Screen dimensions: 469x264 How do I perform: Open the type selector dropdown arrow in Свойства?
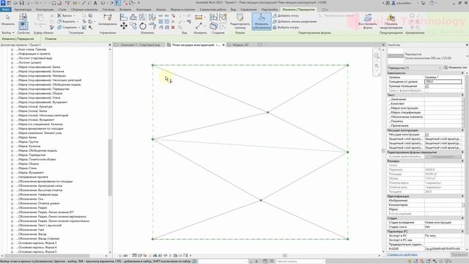coord(467,56)
